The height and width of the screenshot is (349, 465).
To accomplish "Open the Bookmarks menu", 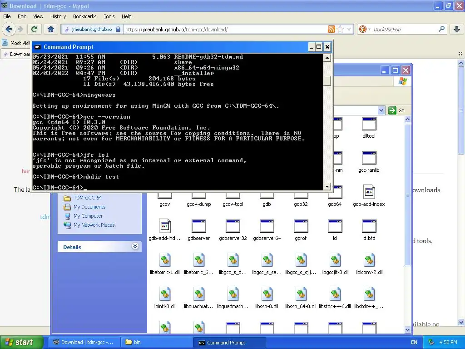I will [84, 16].
